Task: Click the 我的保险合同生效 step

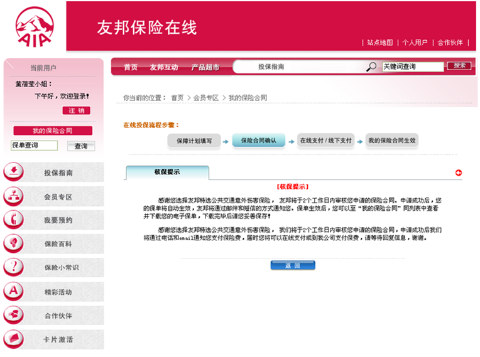Action: (392, 141)
